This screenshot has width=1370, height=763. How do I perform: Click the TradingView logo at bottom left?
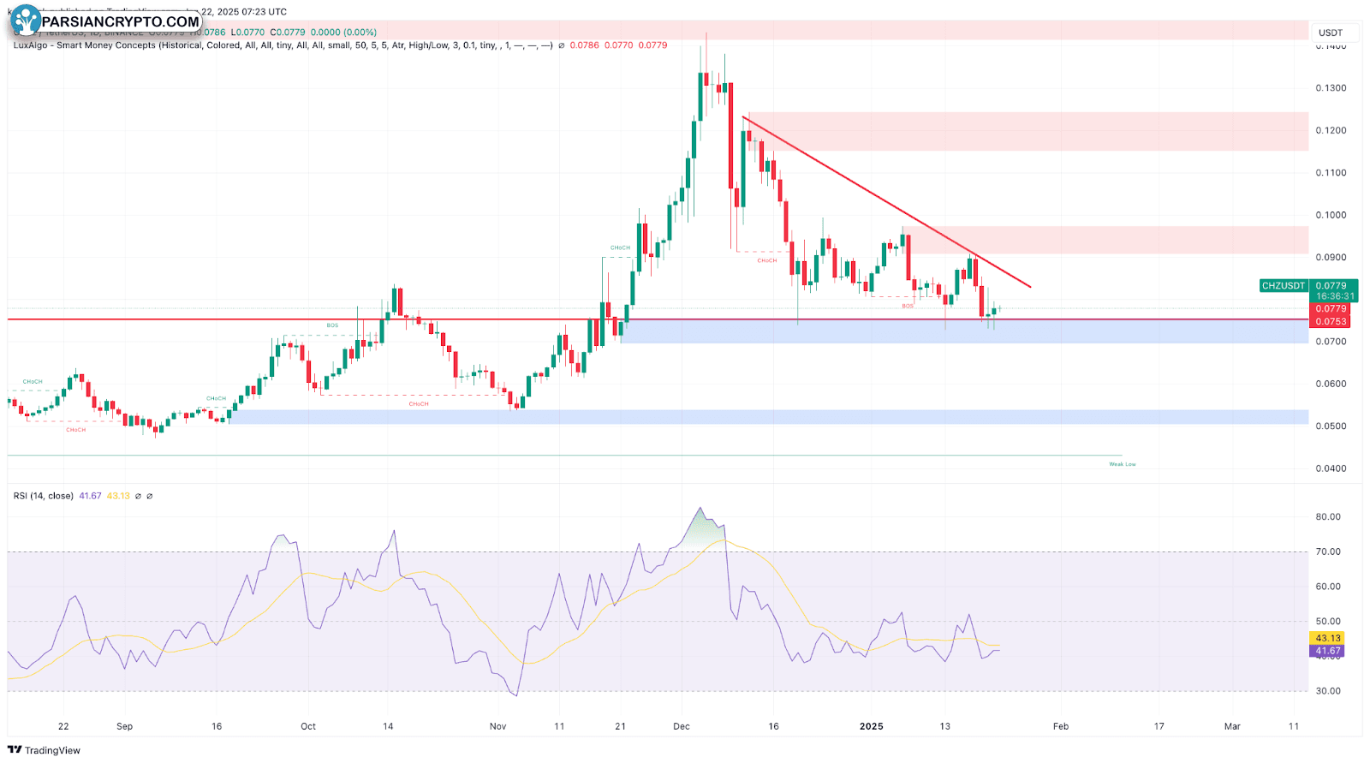click(44, 750)
